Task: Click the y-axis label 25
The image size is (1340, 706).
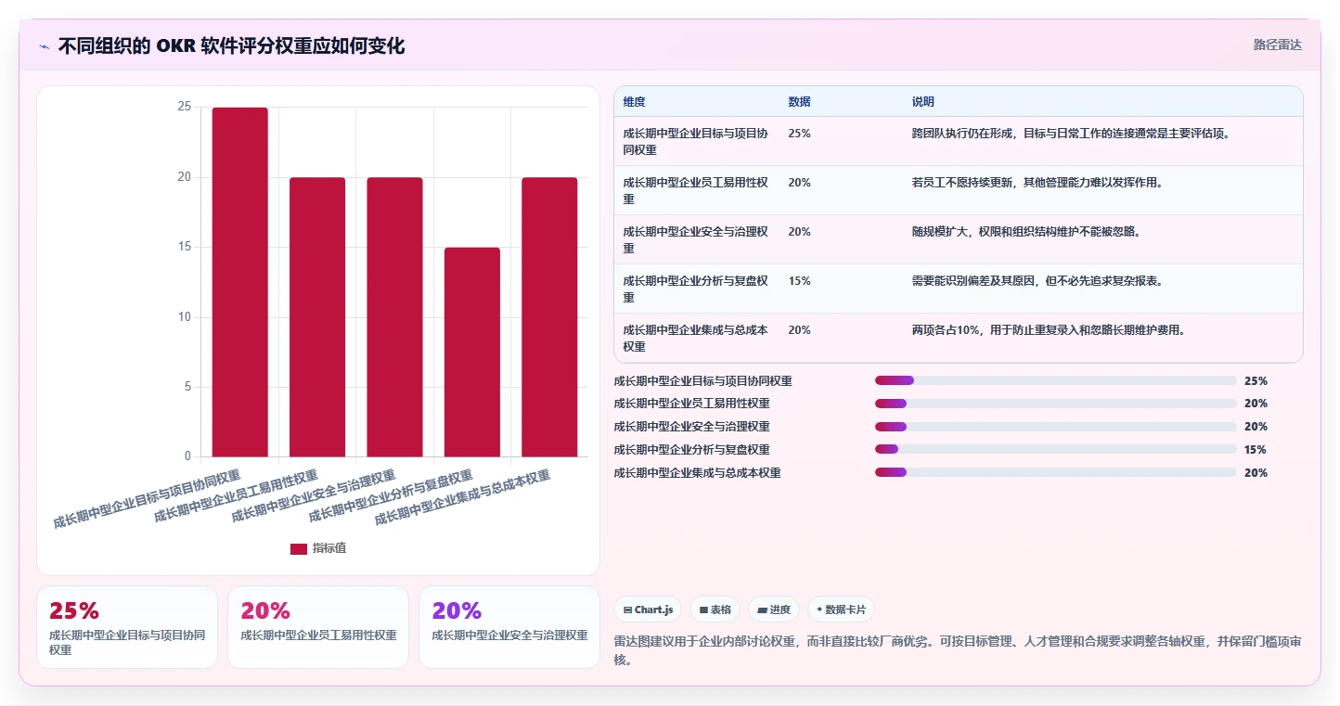Action: [184, 107]
